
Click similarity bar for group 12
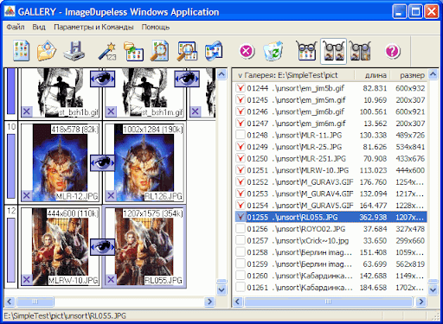pyautogui.click(x=11, y=250)
